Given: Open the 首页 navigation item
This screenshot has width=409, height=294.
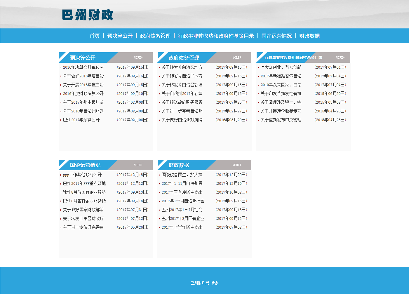Looking at the screenshot, I should 95,36.
